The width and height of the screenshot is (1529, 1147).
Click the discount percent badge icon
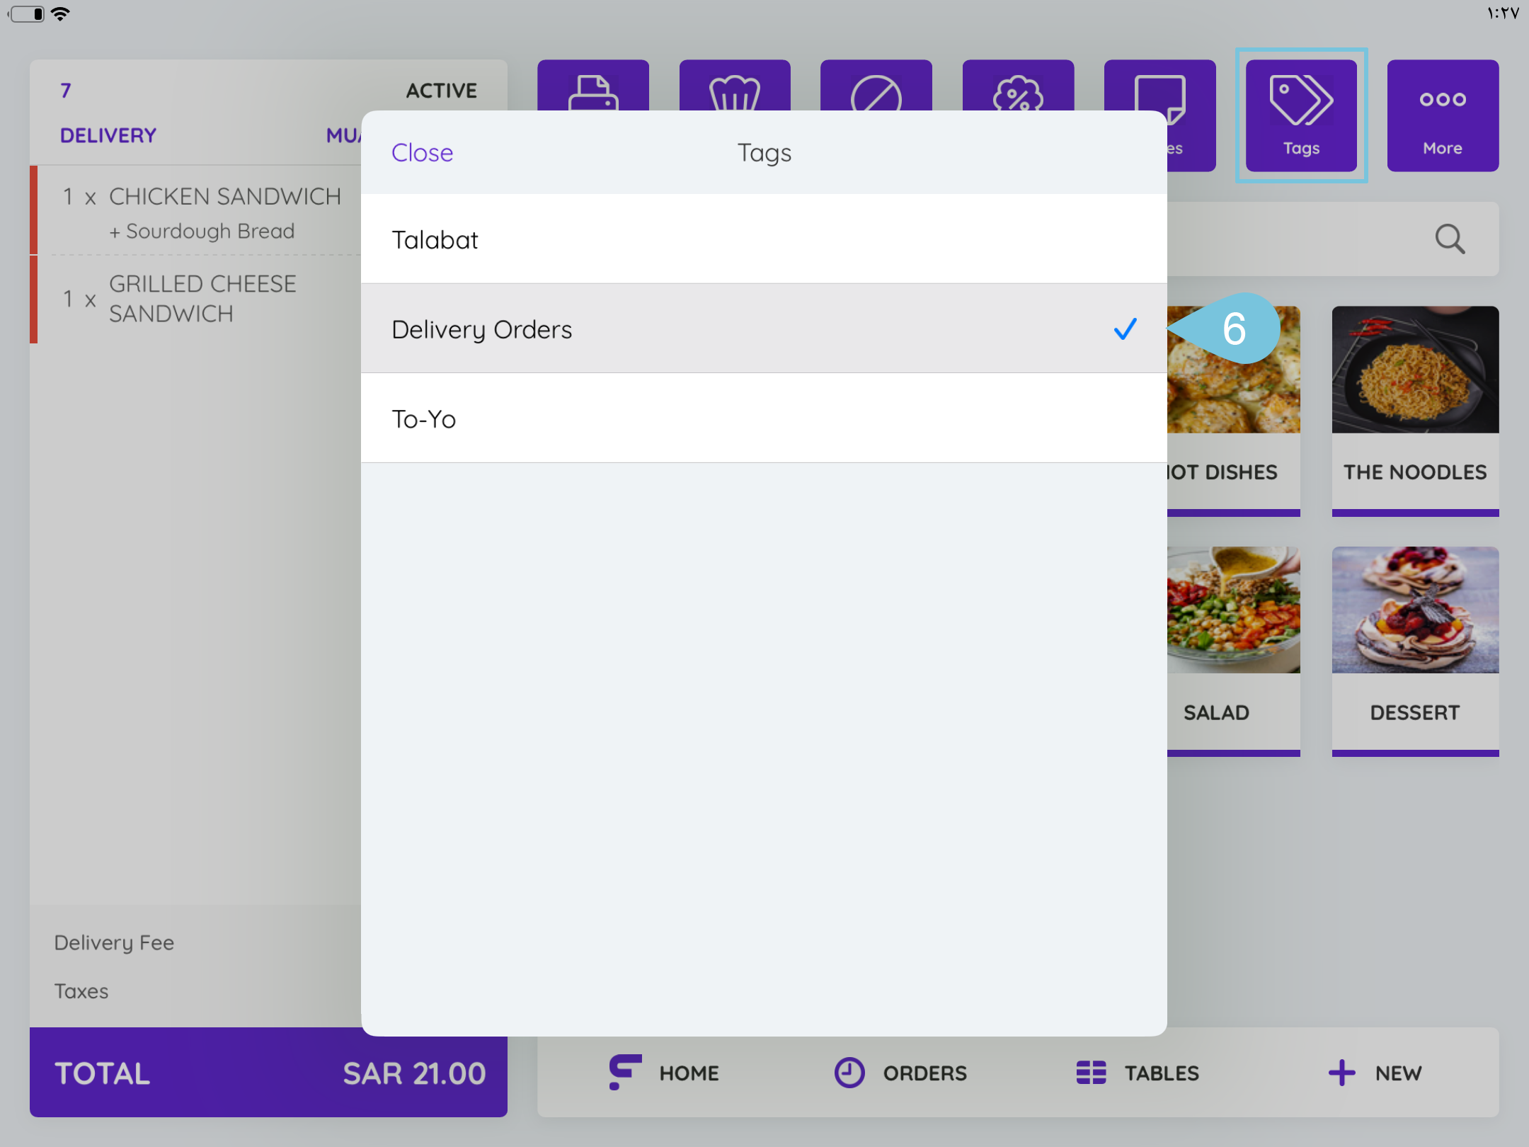(1017, 88)
